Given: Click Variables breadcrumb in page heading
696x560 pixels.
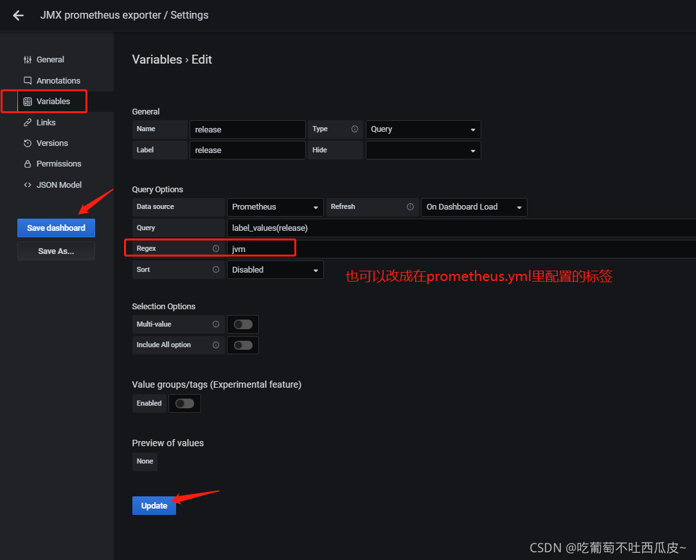Looking at the screenshot, I should [x=157, y=60].
